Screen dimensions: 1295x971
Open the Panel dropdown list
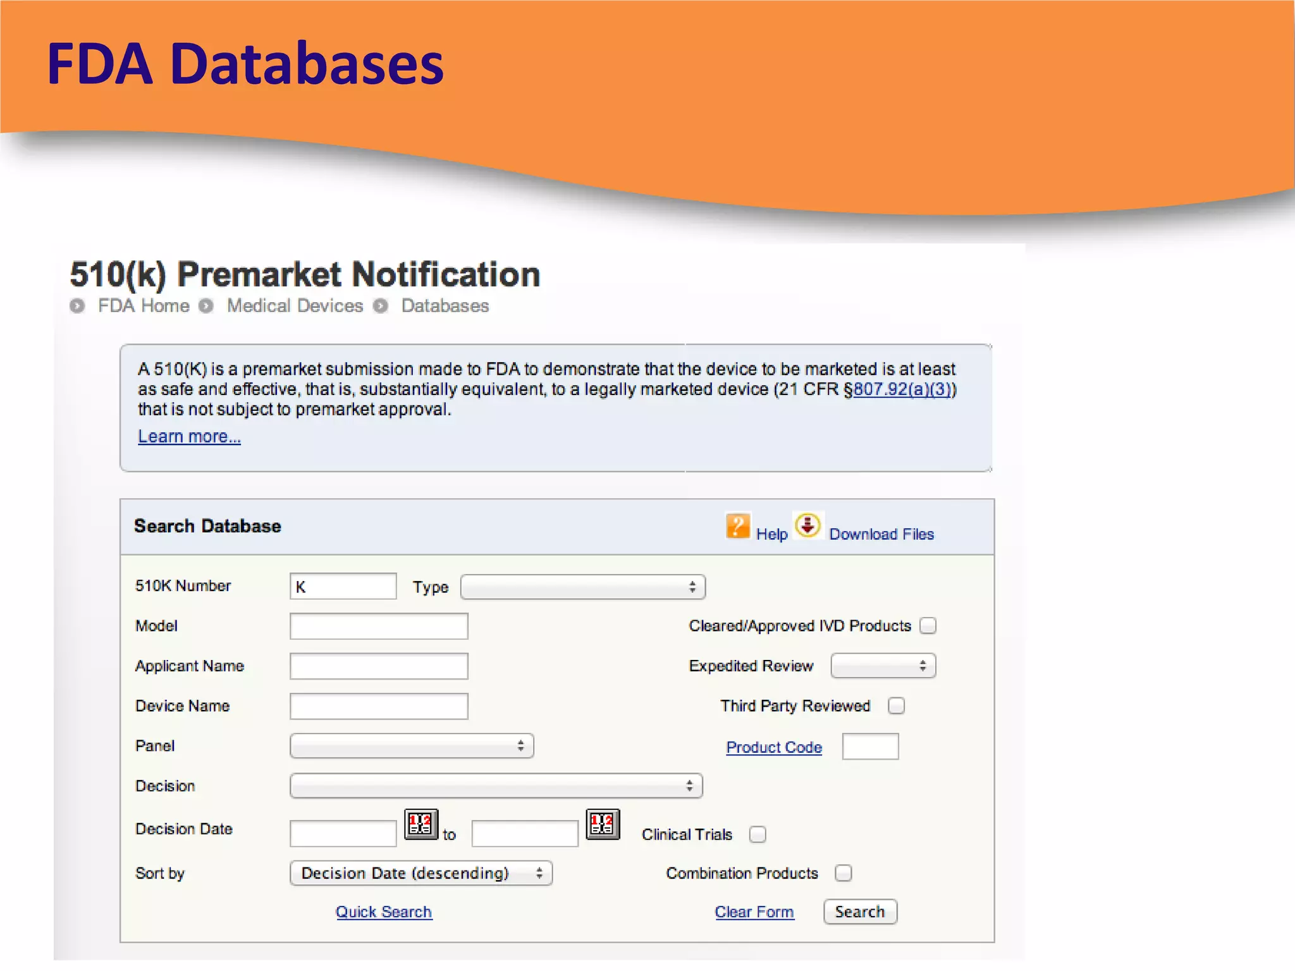click(412, 746)
